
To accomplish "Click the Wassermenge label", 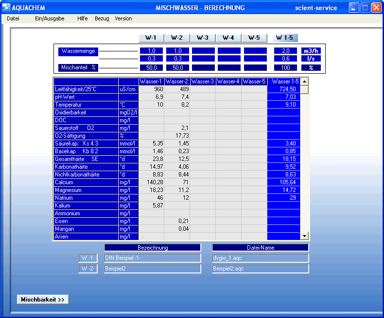I will [x=78, y=51].
